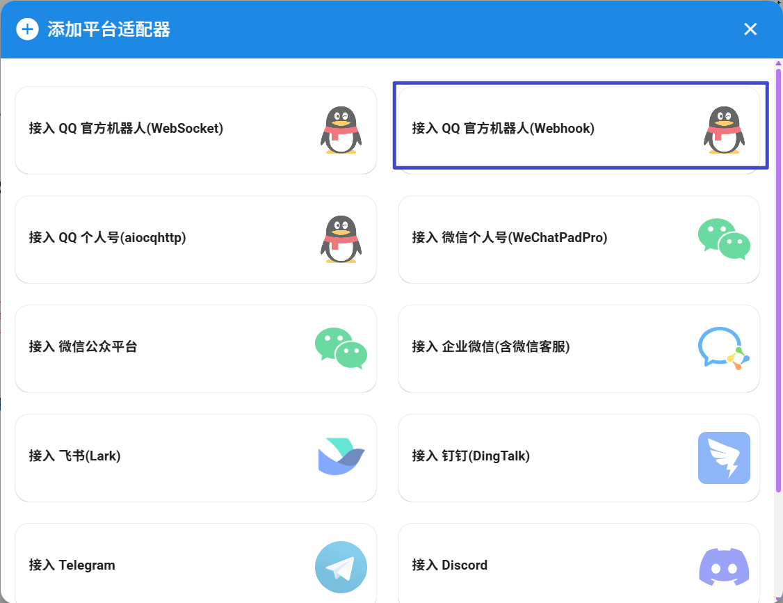Screen dimensions: 783x603
Task: Pick 接入 企业微信(含微信客服) adapter
Action: pos(490,347)
